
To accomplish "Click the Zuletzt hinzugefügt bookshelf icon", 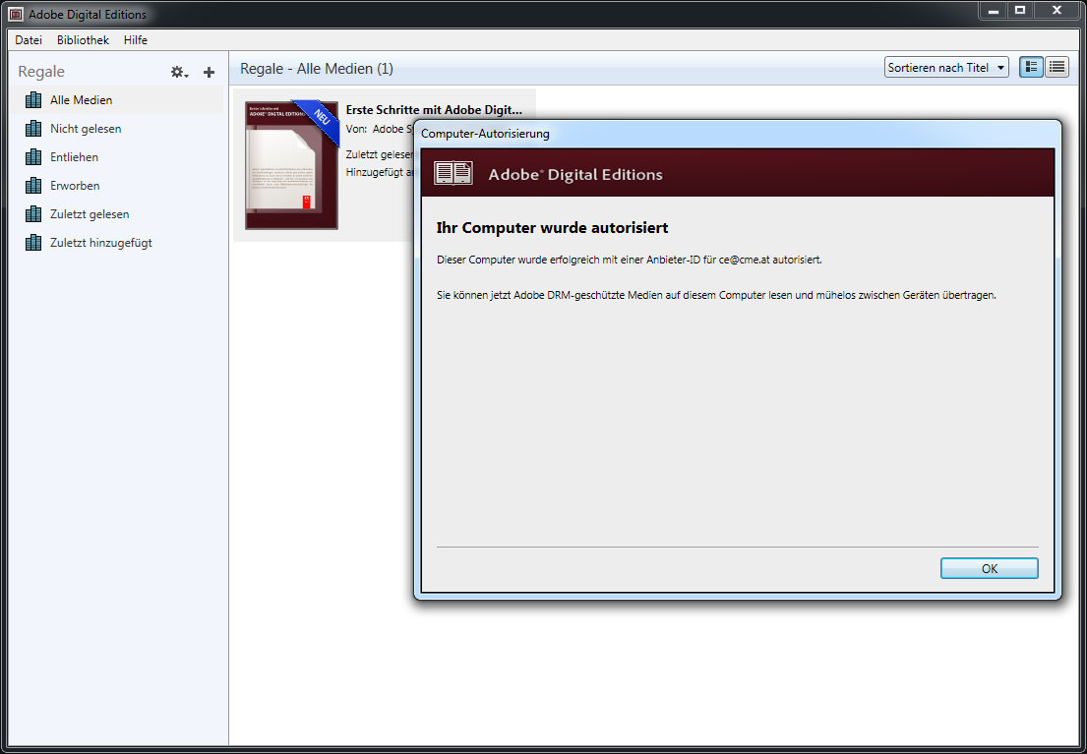I will pyautogui.click(x=33, y=243).
